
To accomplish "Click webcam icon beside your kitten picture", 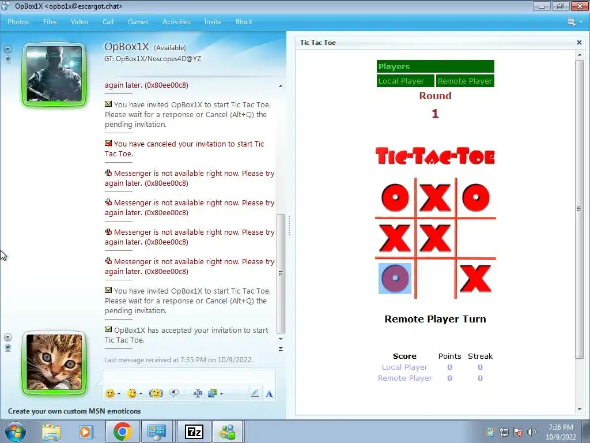I will 8,348.
